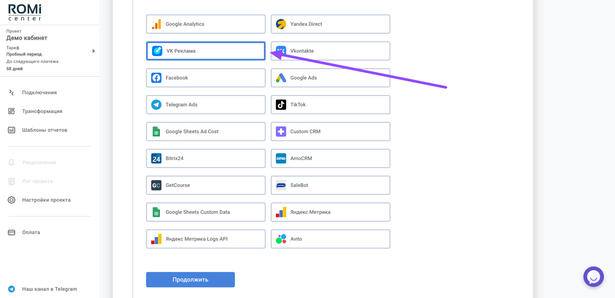The width and height of the screenshot is (615, 298).
Task: Click the Yandex.Direct round logo icon
Action: click(x=281, y=24)
